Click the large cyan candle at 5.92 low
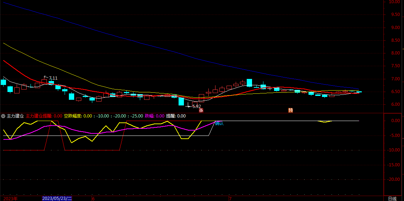 click(181, 102)
